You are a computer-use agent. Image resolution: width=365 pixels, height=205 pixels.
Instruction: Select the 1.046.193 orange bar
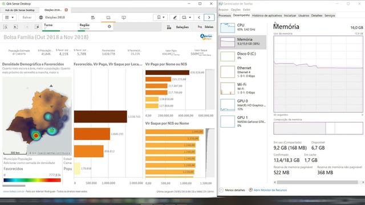coord(92,134)
